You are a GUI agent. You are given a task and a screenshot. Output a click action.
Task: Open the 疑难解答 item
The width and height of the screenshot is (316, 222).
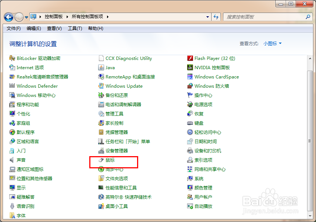tap(22, 197)
